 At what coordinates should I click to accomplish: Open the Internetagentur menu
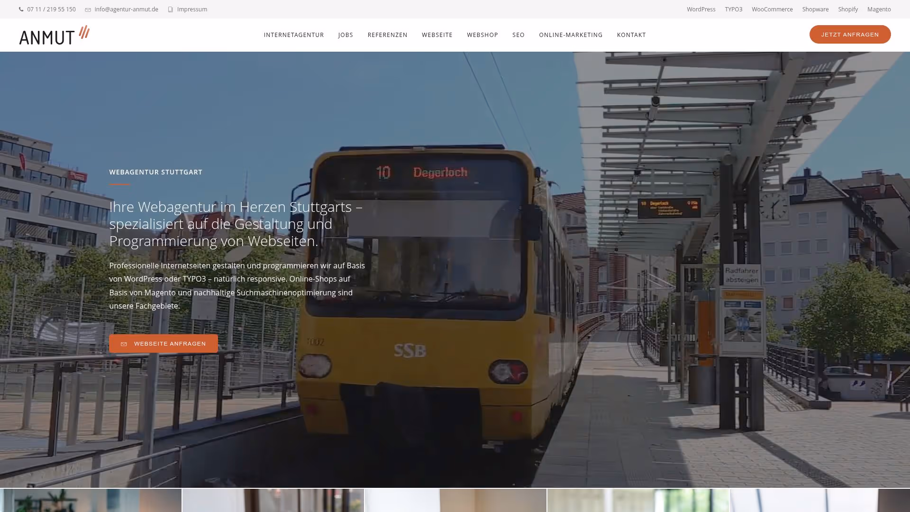(294, 35)
